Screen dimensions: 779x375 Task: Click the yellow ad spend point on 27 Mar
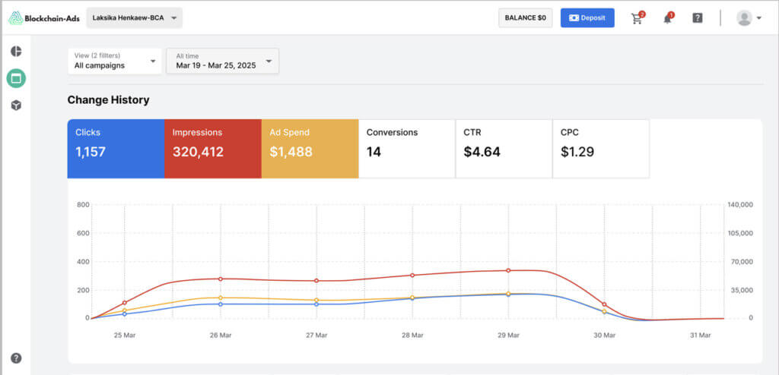pyautogui.click(x=316, y=300)
